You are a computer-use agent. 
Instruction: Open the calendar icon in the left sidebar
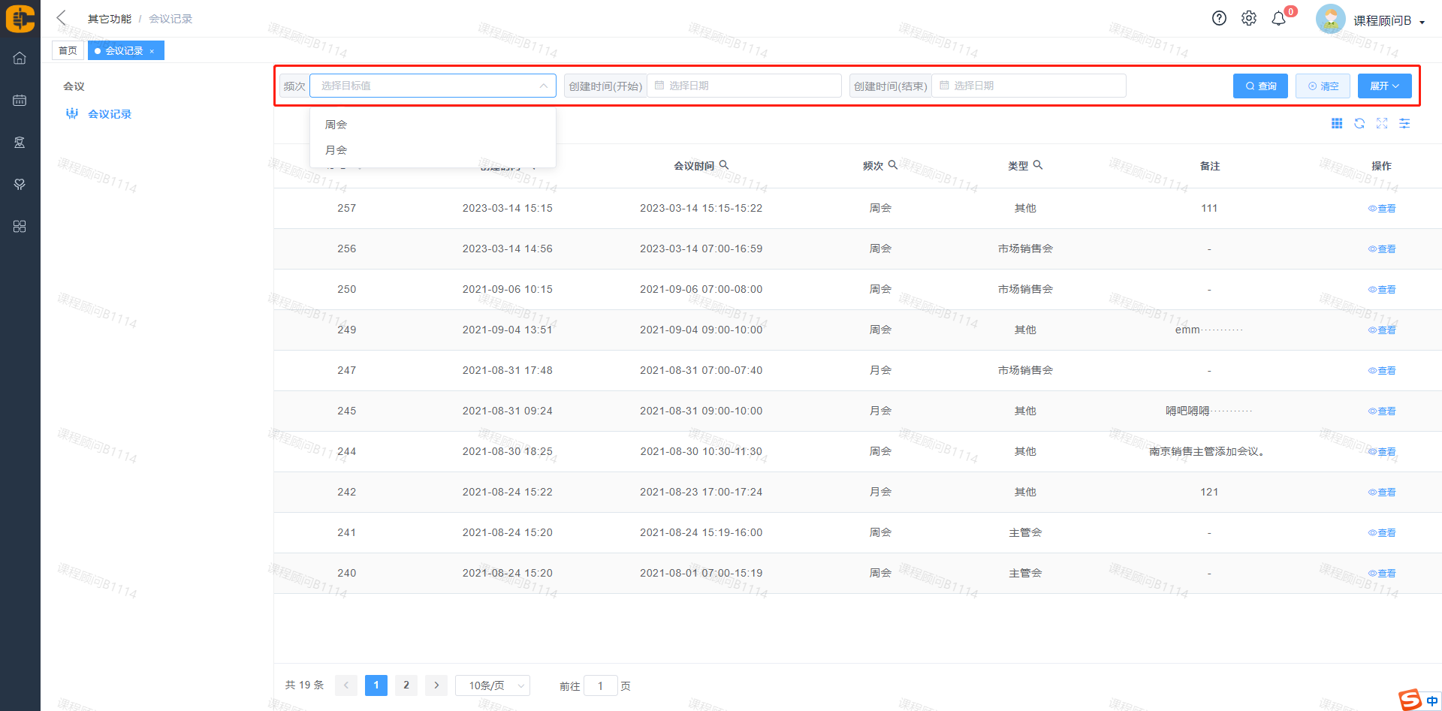click(20, 101)
